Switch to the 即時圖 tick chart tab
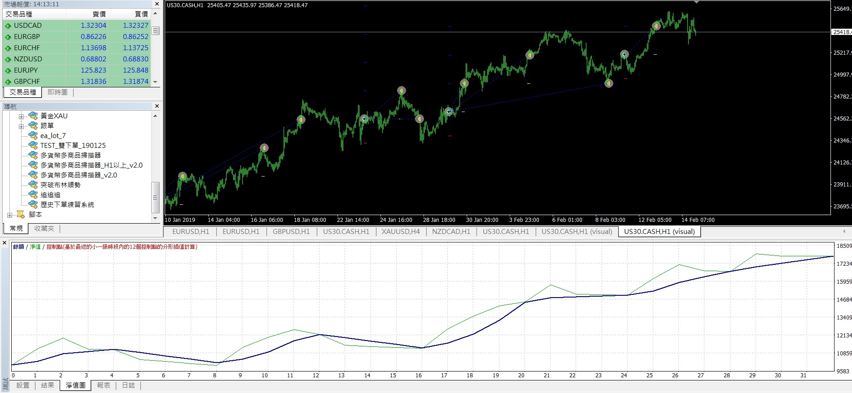This screenshot has width=852, height=393. (x=57, y=92)
